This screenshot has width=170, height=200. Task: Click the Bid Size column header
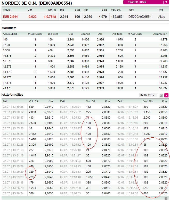tap(53, 34)
